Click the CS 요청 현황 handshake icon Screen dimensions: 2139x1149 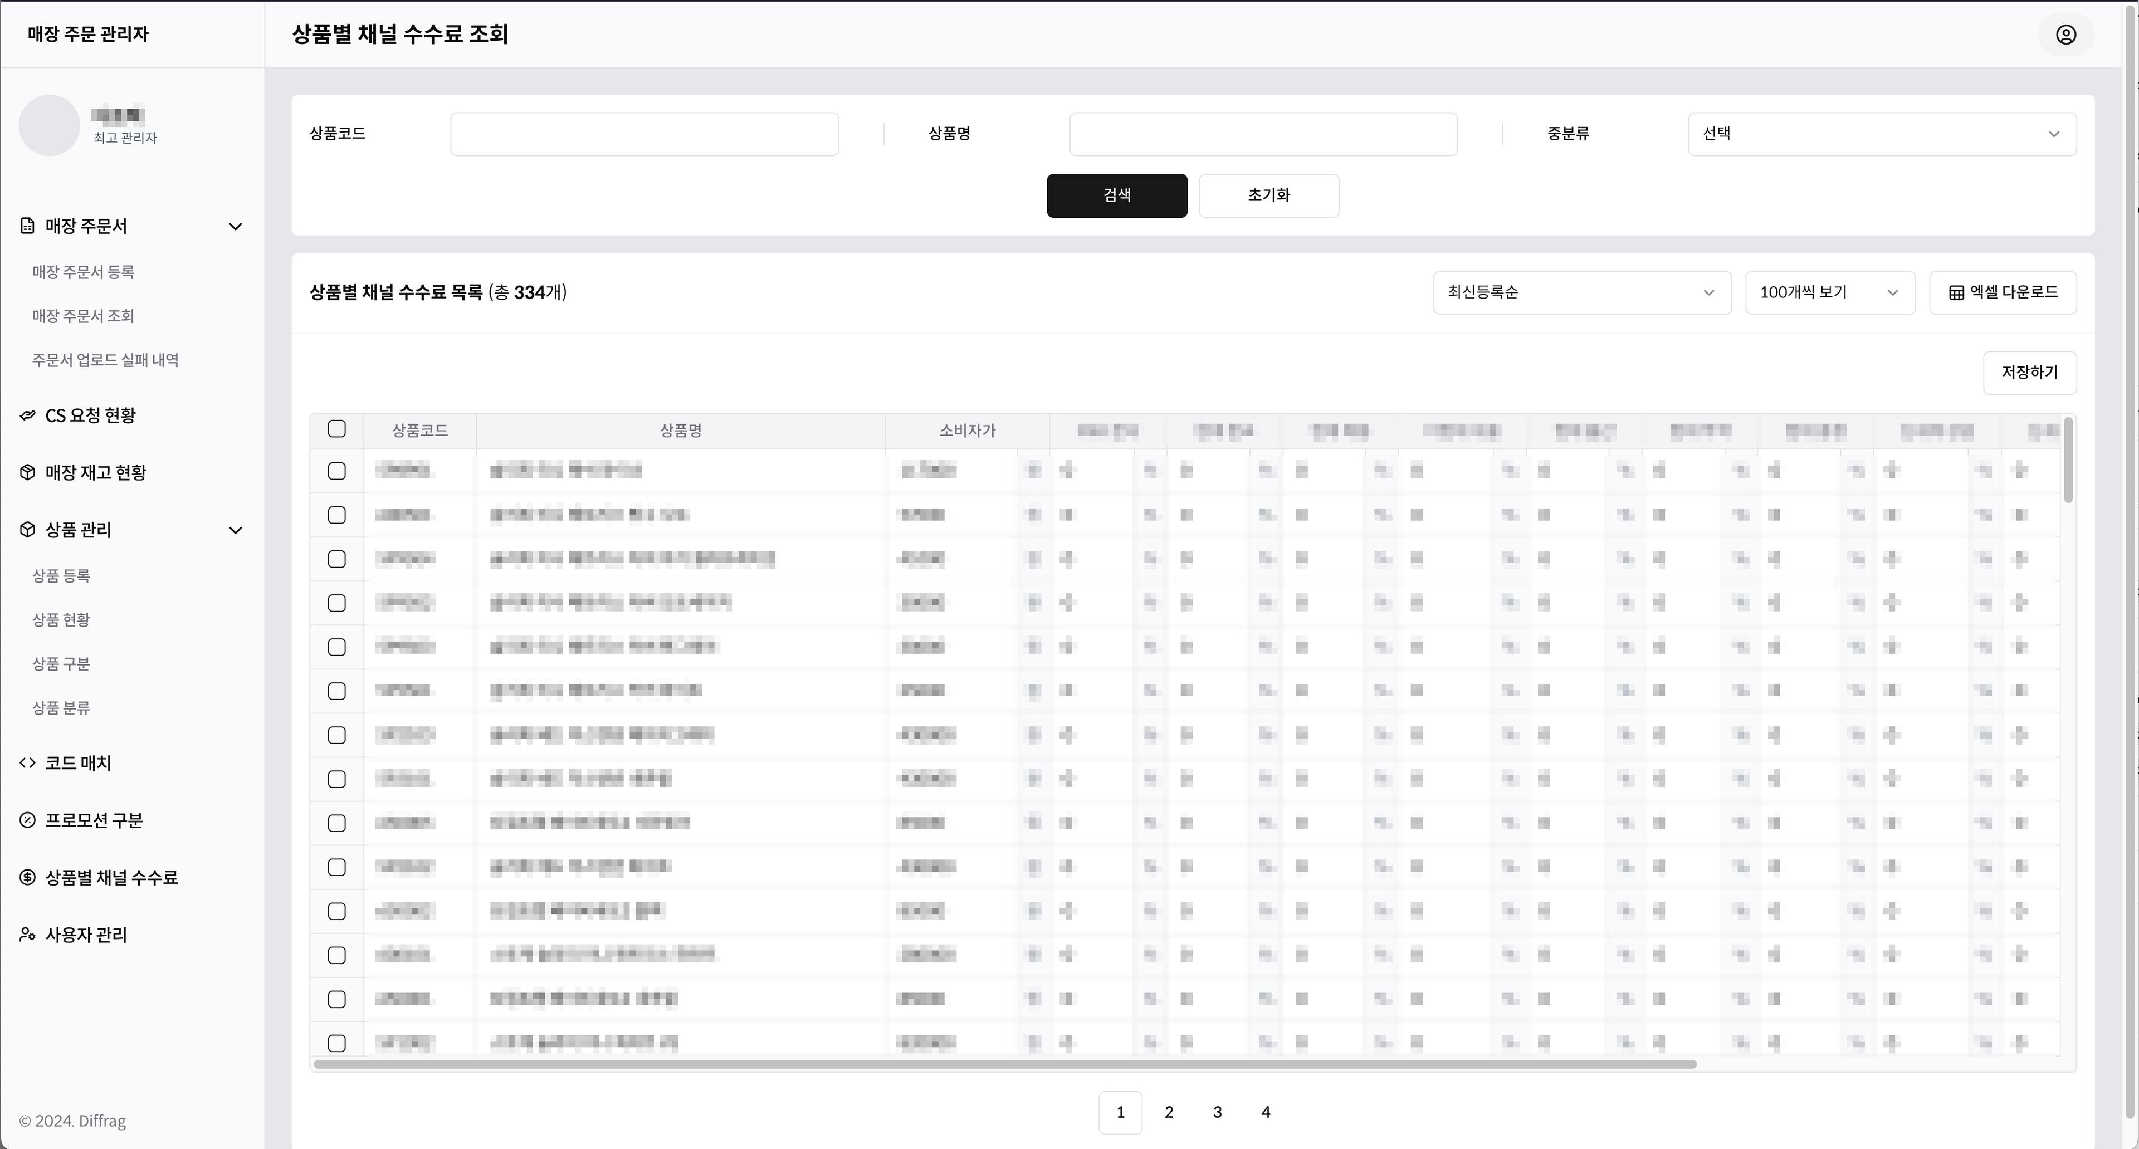point(27,415)
